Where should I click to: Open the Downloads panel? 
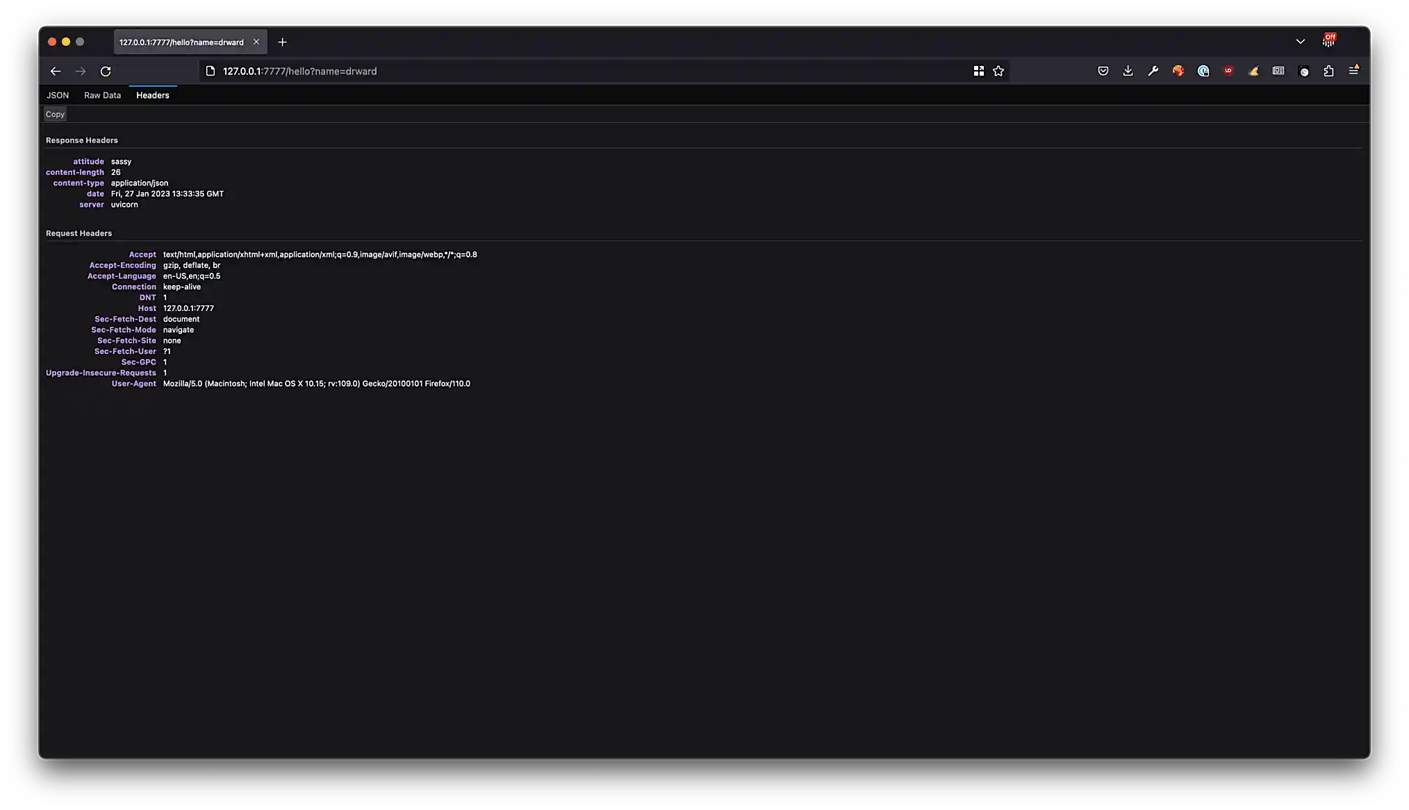click(x=1128, y=70)
